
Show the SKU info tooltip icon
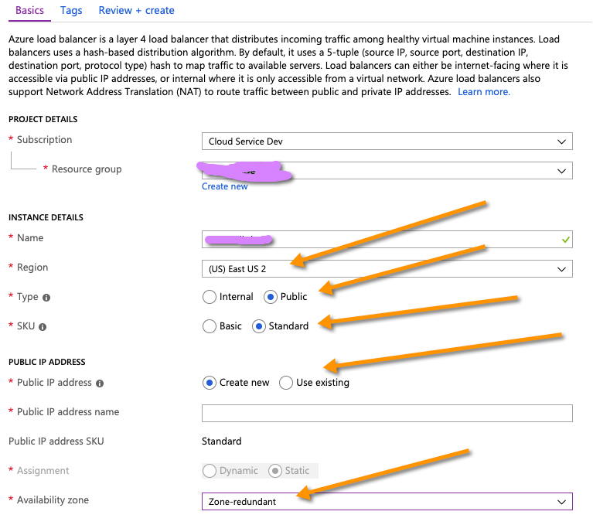pyautogui.click(x=43, y=327)
